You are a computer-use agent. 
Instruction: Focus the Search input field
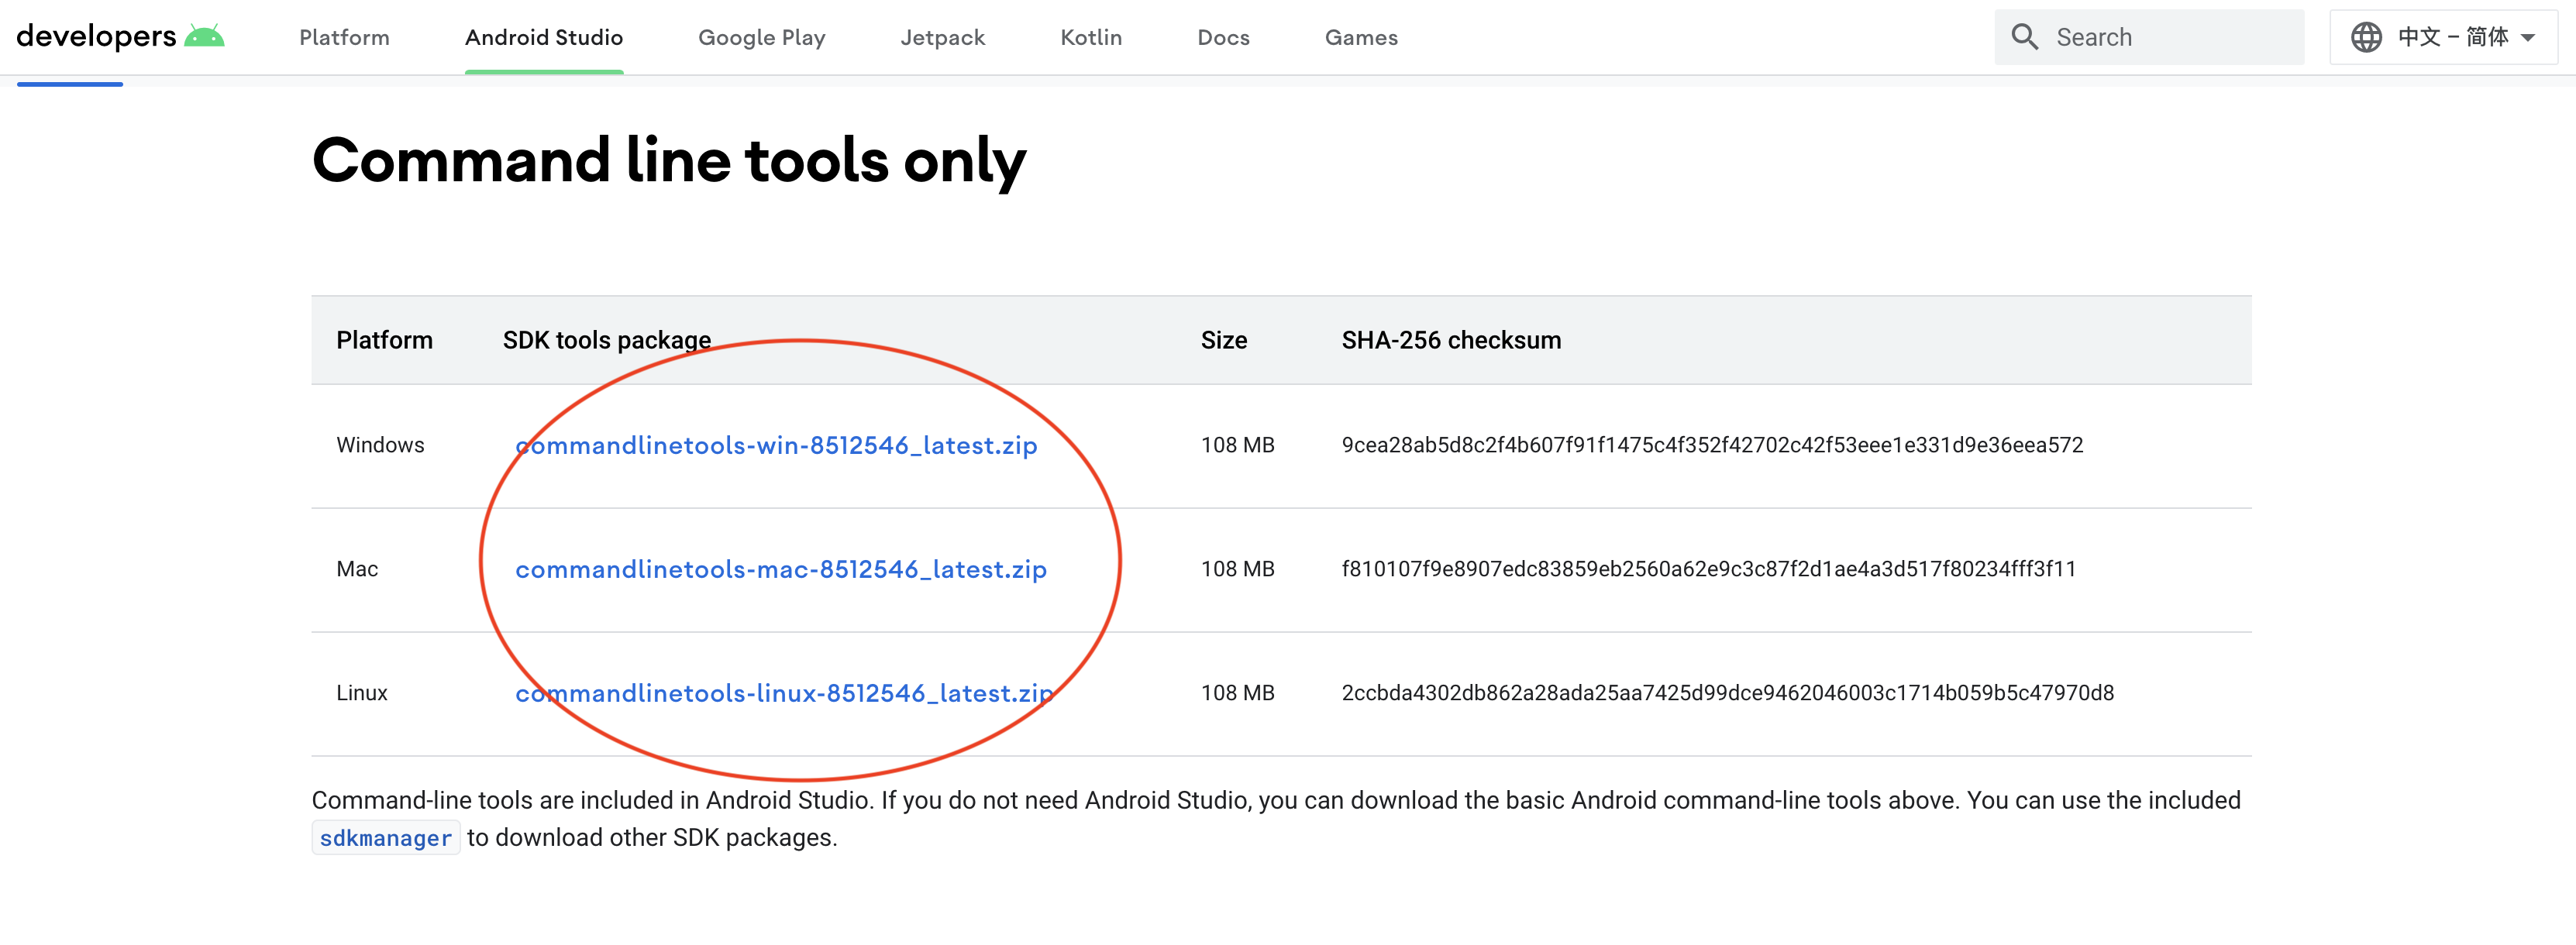2149,37
